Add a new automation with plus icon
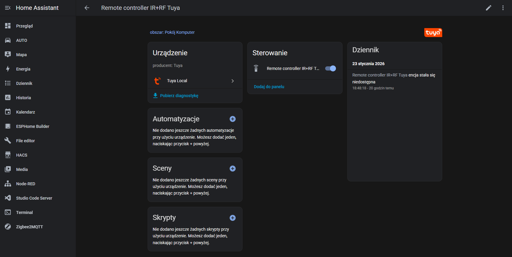This screenshot has width=512, height=257. (232, 119)
